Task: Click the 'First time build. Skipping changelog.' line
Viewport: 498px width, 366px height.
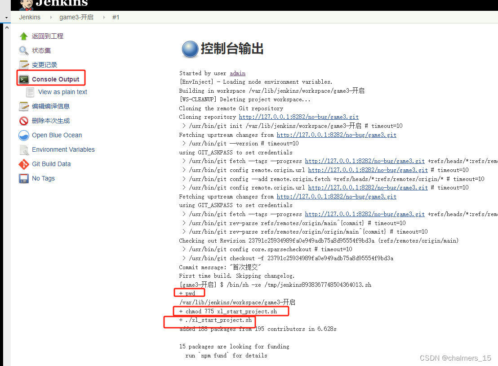Action: click(x=236, y=276)
